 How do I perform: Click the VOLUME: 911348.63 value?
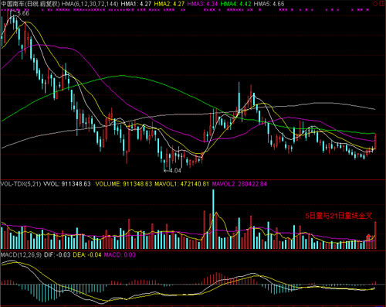click(124, 184)
